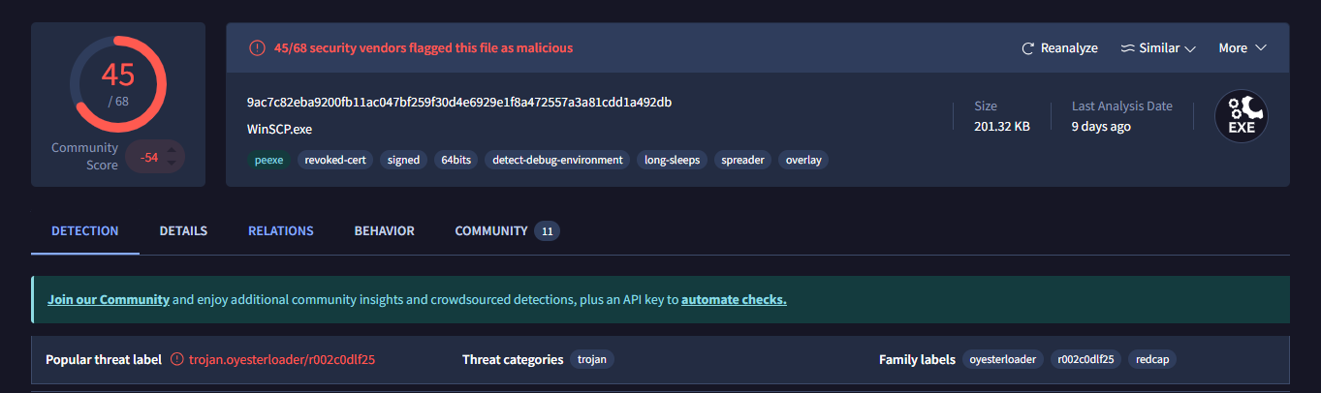Viewport: 1321px width, 393px height.
Task: Select the file SHA-256 hash text
Action: coord(459,103)
